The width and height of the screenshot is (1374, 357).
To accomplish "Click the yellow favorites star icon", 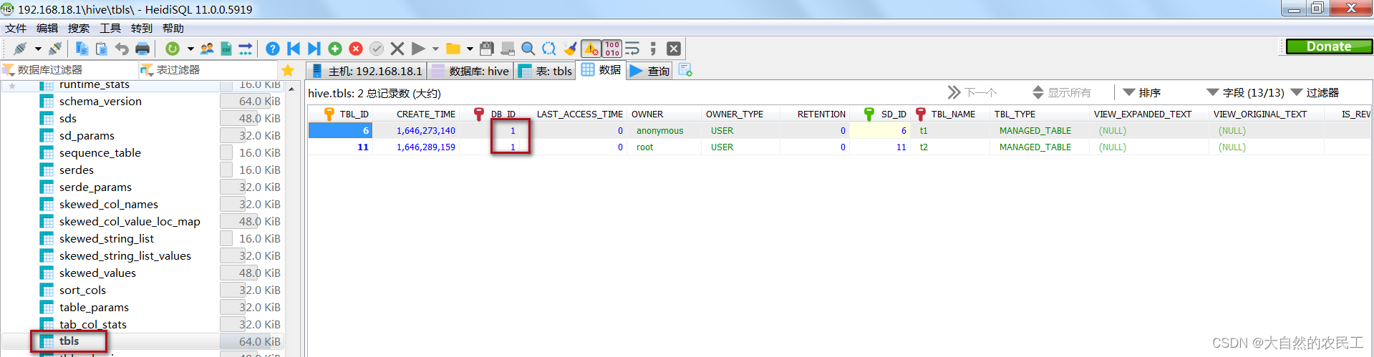I will pos(288,70).
